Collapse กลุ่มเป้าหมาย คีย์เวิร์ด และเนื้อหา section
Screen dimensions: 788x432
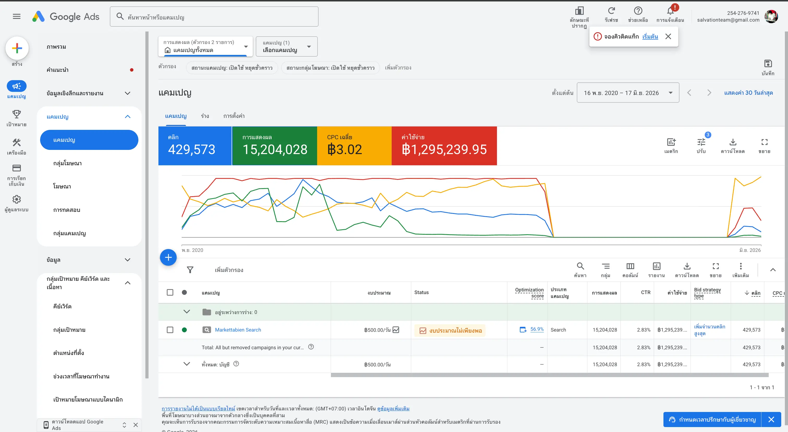click(128, 283)
